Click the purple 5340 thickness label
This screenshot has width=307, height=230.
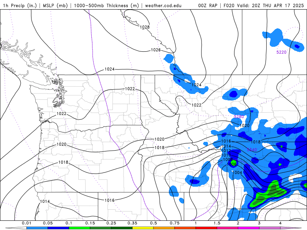point(252,150)
